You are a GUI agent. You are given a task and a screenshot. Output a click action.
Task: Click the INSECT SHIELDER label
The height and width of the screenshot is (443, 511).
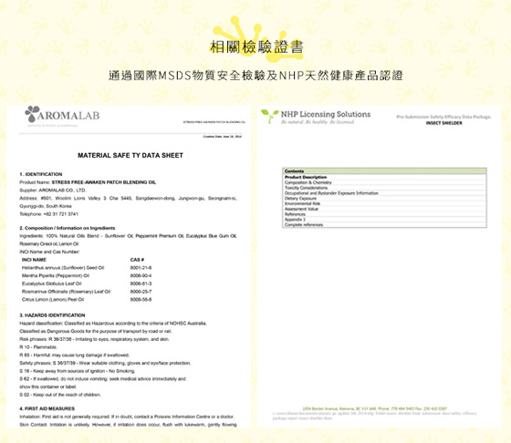click(x=443, y=123)
